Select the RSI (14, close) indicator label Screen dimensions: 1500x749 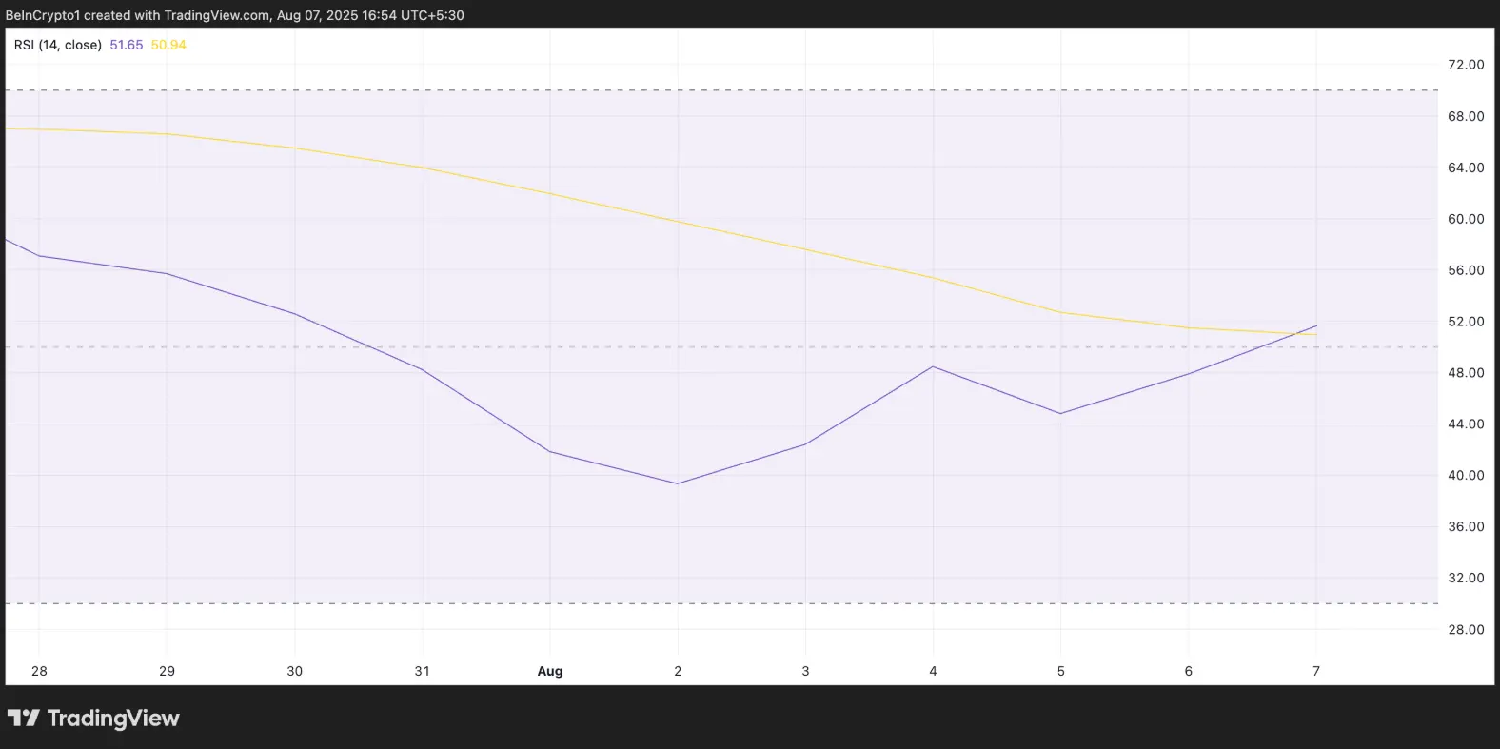58,45
